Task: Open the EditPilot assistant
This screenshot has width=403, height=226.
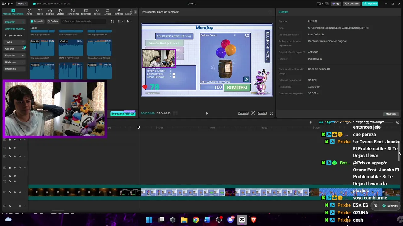Action: point(390,206)
